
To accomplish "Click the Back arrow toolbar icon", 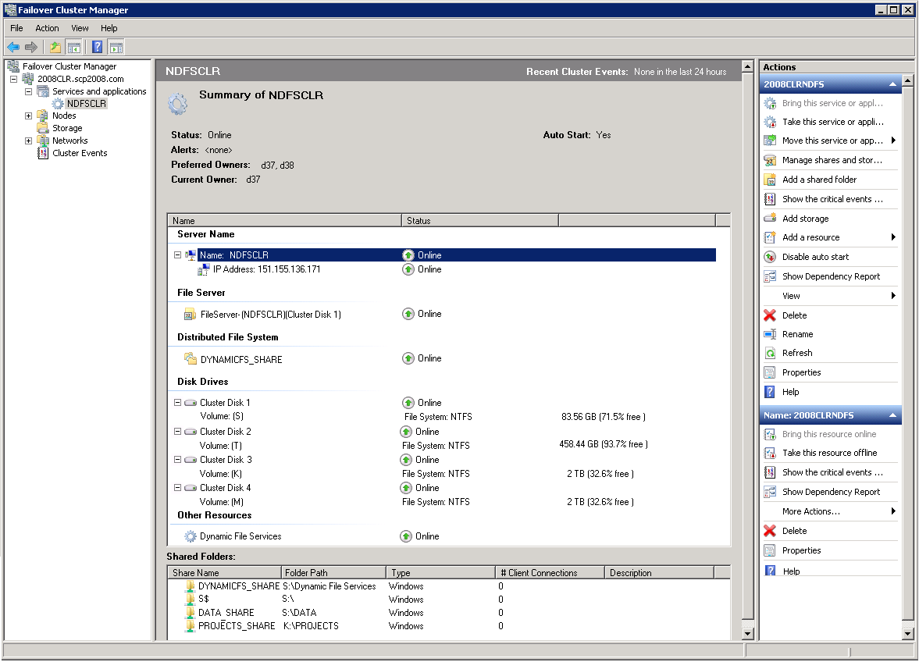I will click(x=13, y=47).
